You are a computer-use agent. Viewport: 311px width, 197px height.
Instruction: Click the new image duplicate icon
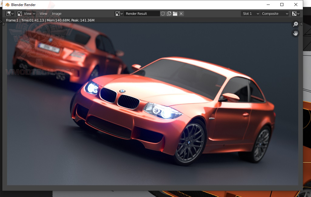(x=169, y=14)
